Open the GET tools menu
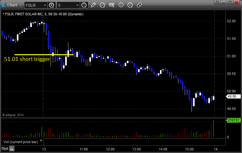The height and width of the screenshot is (153, 242). click(x=112, y=5)
